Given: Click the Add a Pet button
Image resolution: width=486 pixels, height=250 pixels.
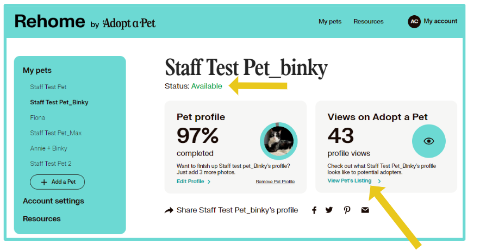Looking at the screenshot, I should coord(58,182).
